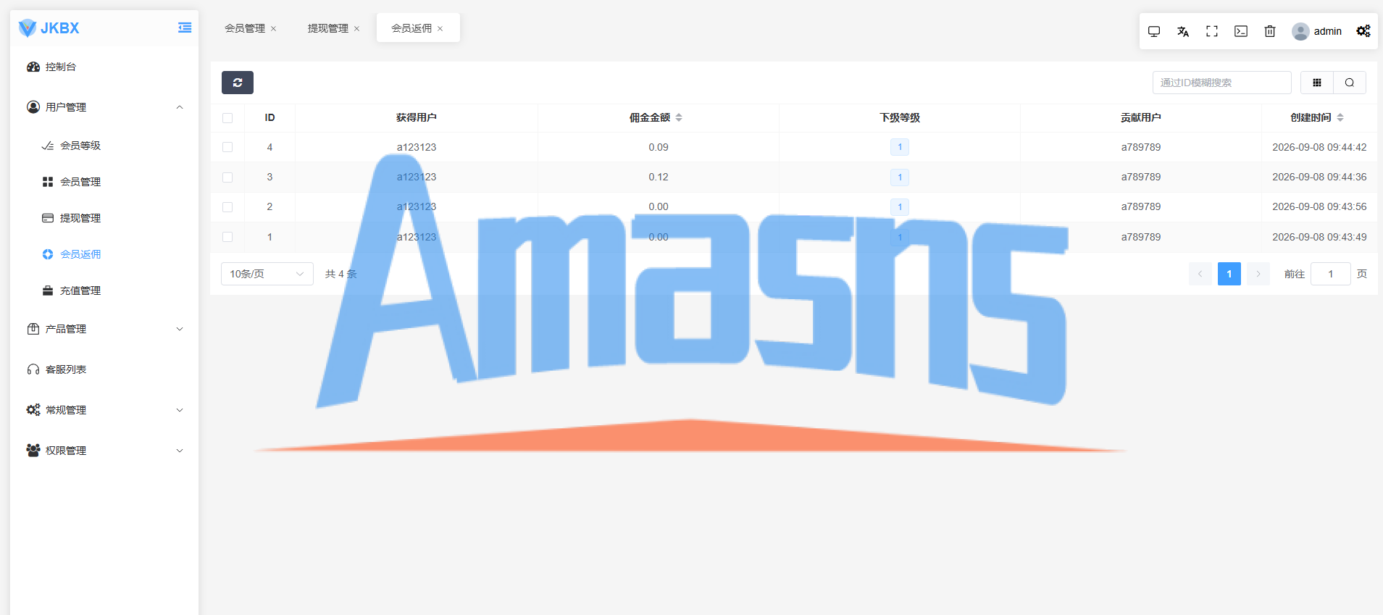Expand the 产品管理 menu
This screenshot has width=1383, height=615.
[x=104, y=329]
